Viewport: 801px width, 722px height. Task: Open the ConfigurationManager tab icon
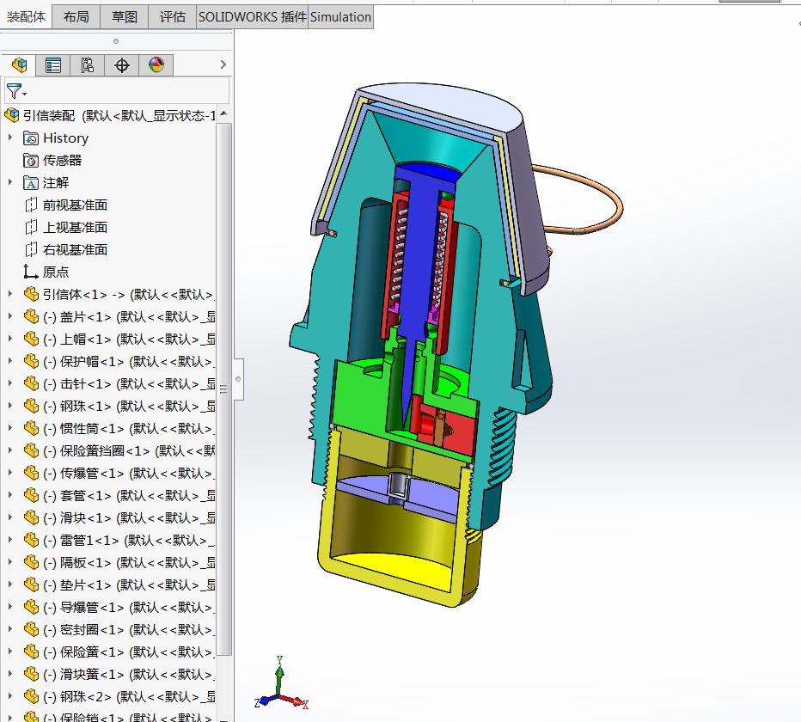coord(88,64)
